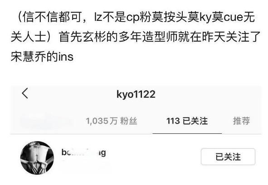
Task: Switch to the 推荐 tab
Action: tap(241, 121)
